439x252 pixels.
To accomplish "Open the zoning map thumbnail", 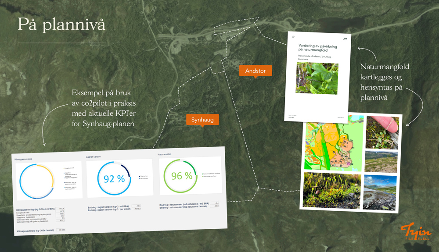I will click(334, 143).
